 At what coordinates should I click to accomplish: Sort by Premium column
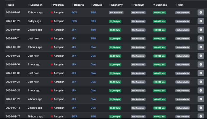[x=138, y=5]
